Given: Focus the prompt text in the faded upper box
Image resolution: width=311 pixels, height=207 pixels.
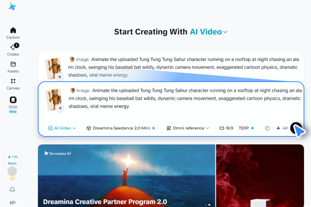Looking at the screenshot, I should [184, 67].
